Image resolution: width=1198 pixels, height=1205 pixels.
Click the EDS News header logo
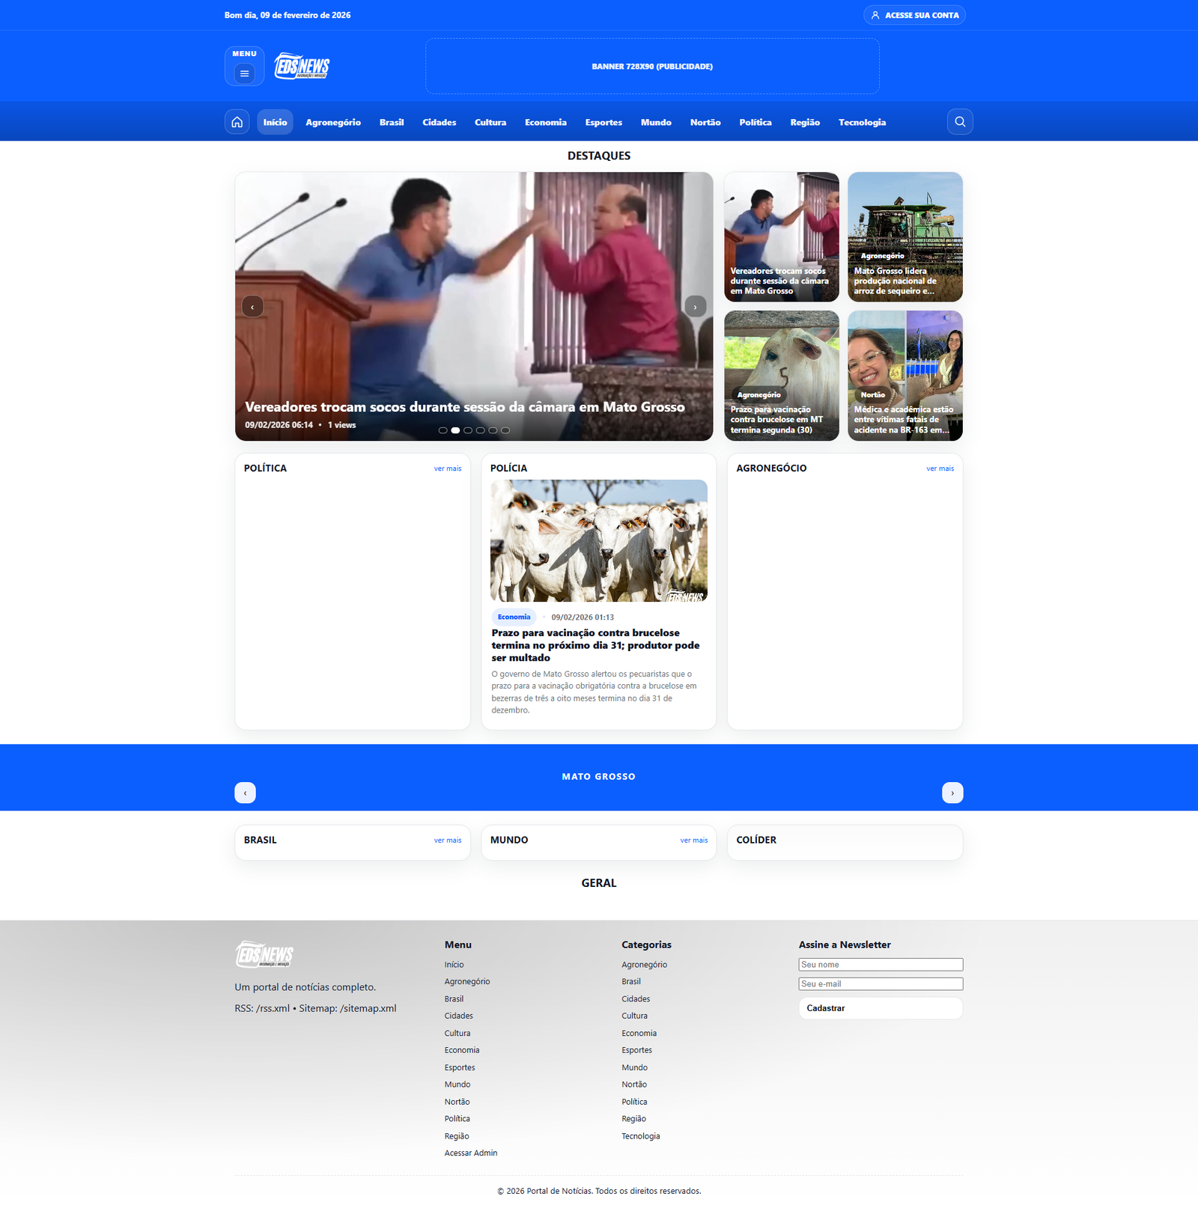click(302, 67)
